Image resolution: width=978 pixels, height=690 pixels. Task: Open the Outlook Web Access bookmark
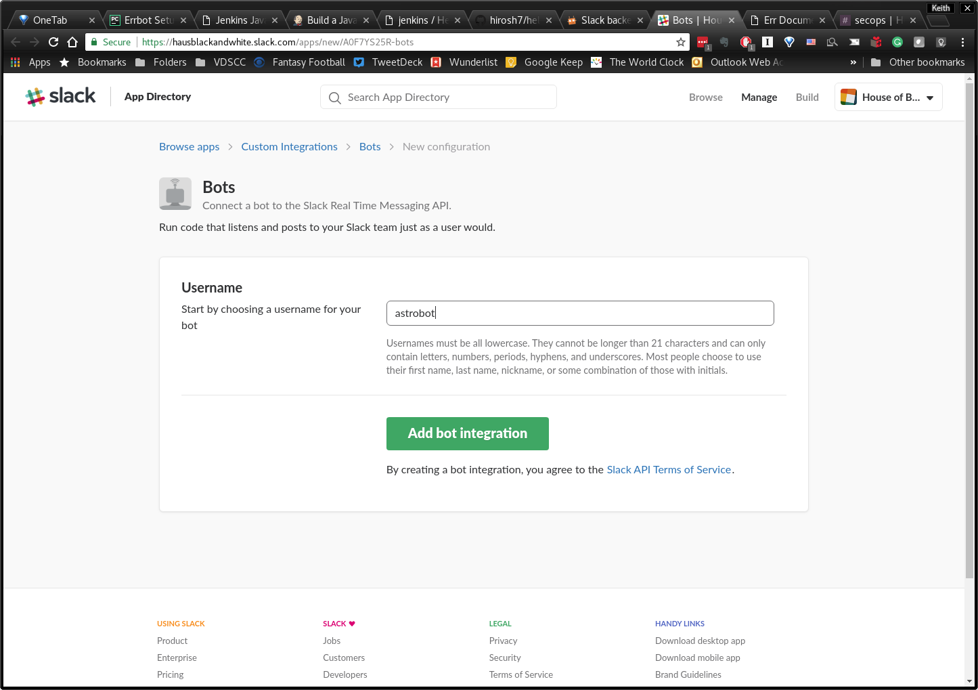point(738,62)
